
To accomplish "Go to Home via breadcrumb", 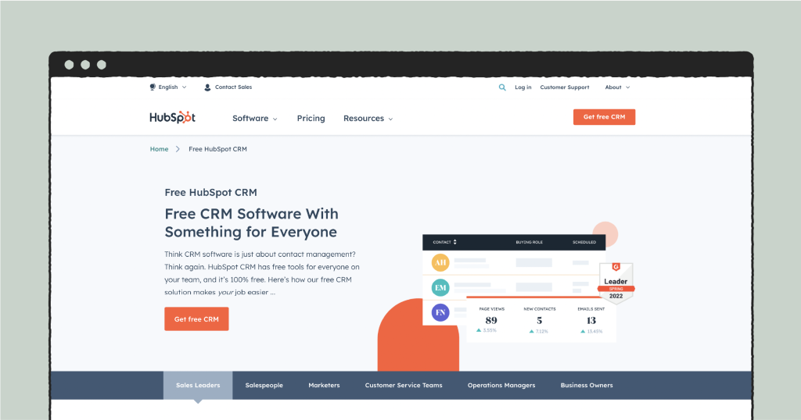I will (160, 149).
